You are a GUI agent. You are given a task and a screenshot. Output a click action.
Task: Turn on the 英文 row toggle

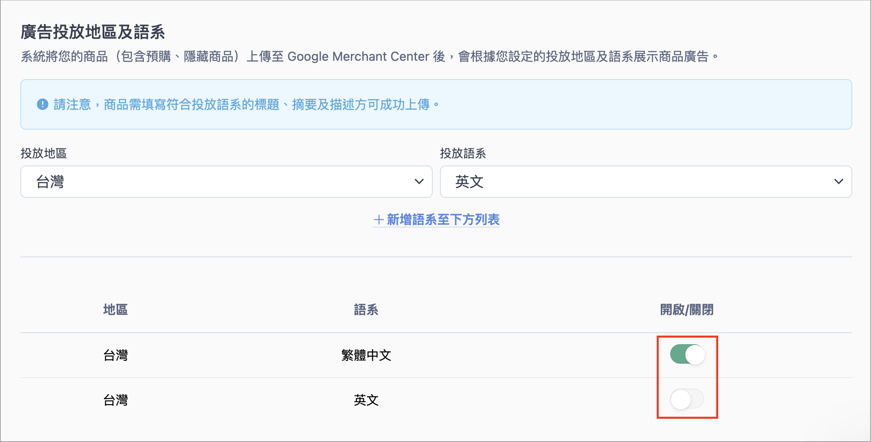687,399
